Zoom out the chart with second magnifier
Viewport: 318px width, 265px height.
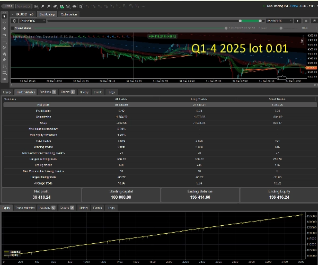[x=48, y=6]
